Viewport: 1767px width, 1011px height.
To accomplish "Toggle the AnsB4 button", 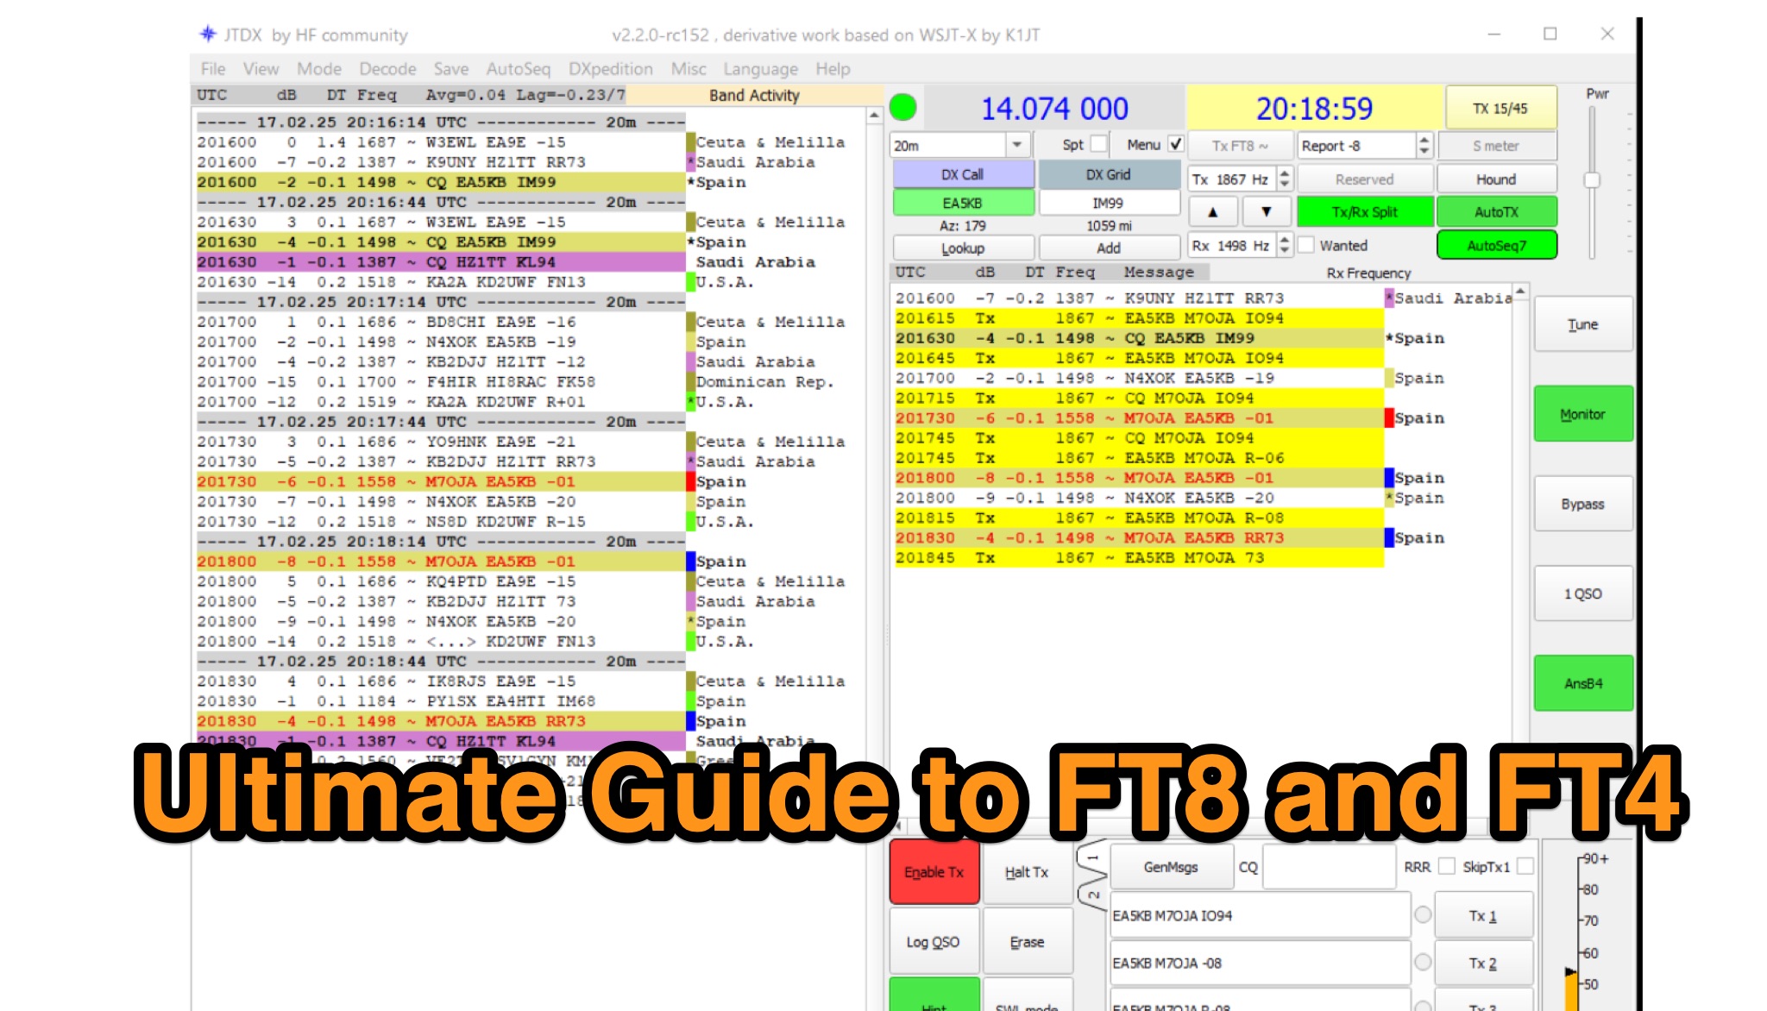I will click(x=1583, y=683).
